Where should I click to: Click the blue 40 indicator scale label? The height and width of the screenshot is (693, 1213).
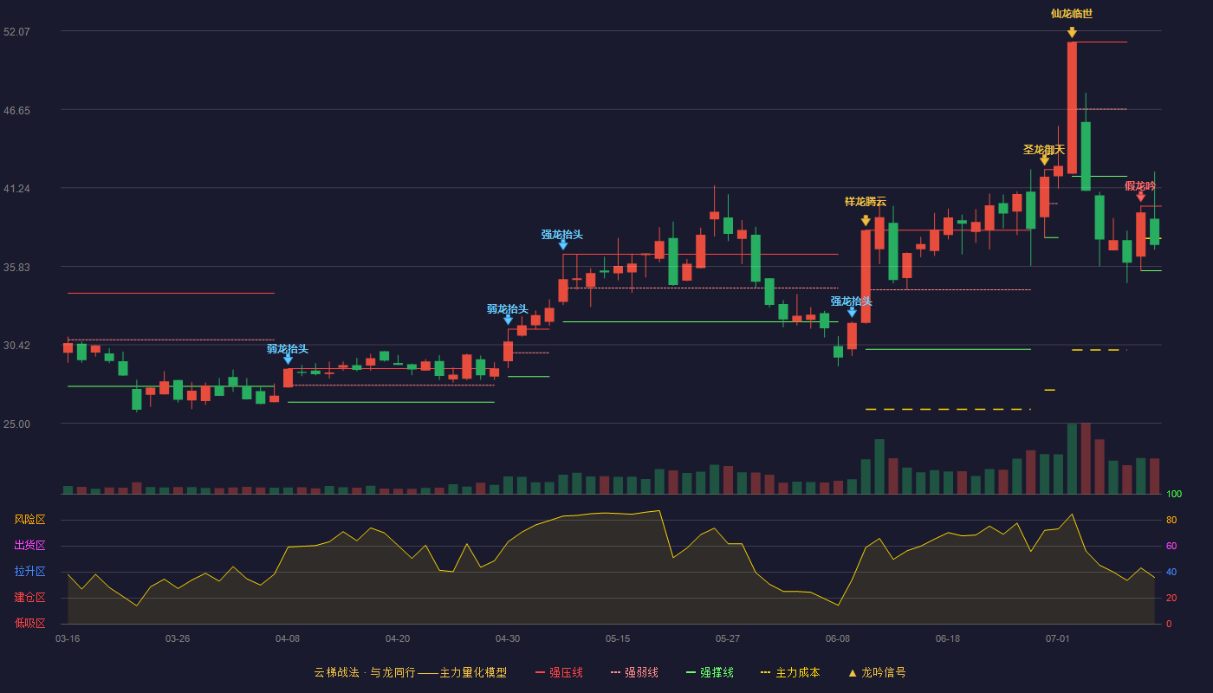pos(1171,572)
